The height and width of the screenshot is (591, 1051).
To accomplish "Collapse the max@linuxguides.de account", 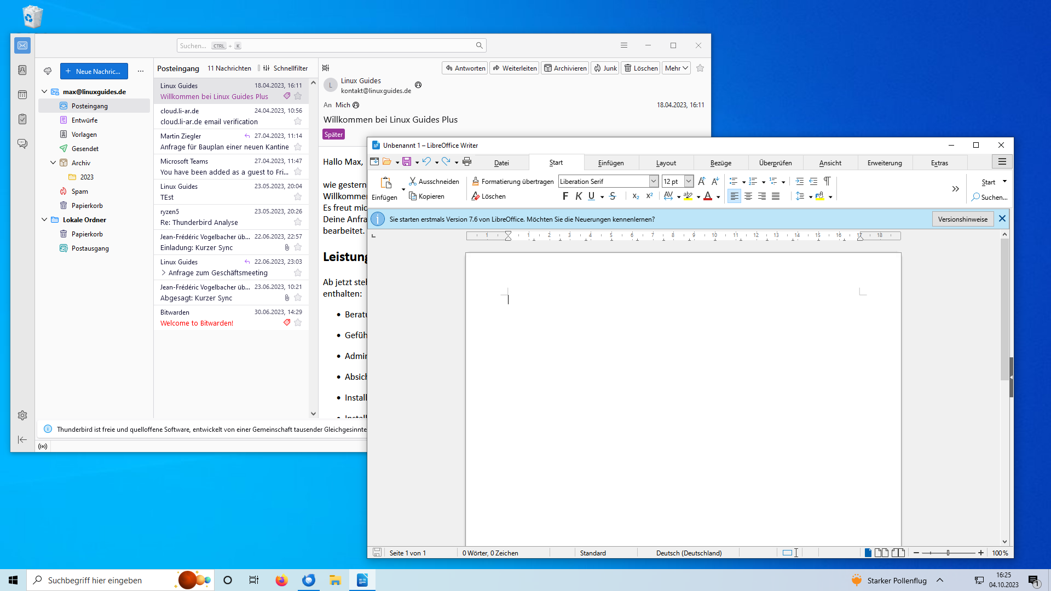I will click(x=44, y=91).
